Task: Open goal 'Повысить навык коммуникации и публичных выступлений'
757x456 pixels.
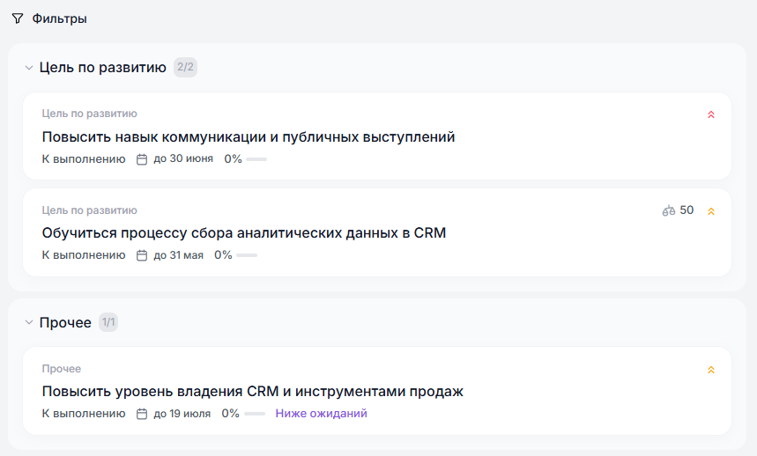Action: pyautogui.click(x=248, y=137)
